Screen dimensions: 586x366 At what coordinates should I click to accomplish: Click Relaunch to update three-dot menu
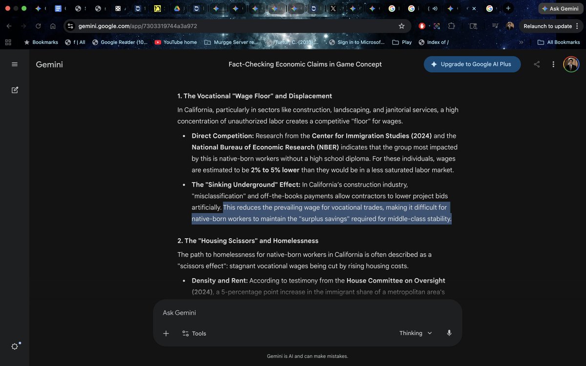pyautogui.click(x=578, y=26)
